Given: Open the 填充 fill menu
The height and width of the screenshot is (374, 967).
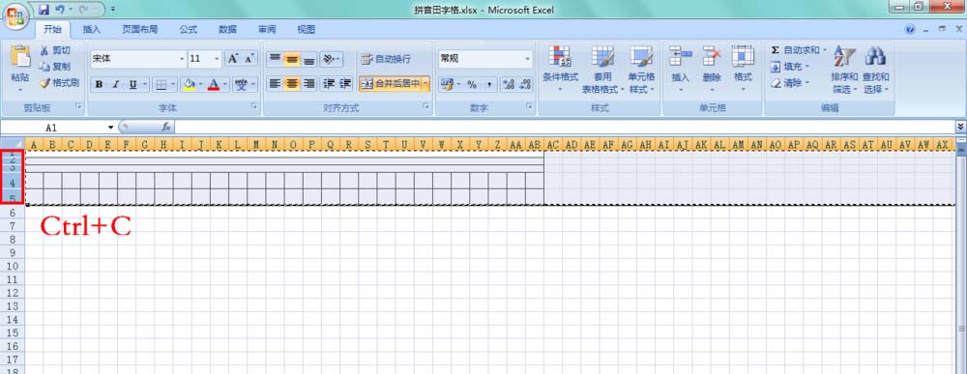Looking at the screenshot, I should [790, 67].
